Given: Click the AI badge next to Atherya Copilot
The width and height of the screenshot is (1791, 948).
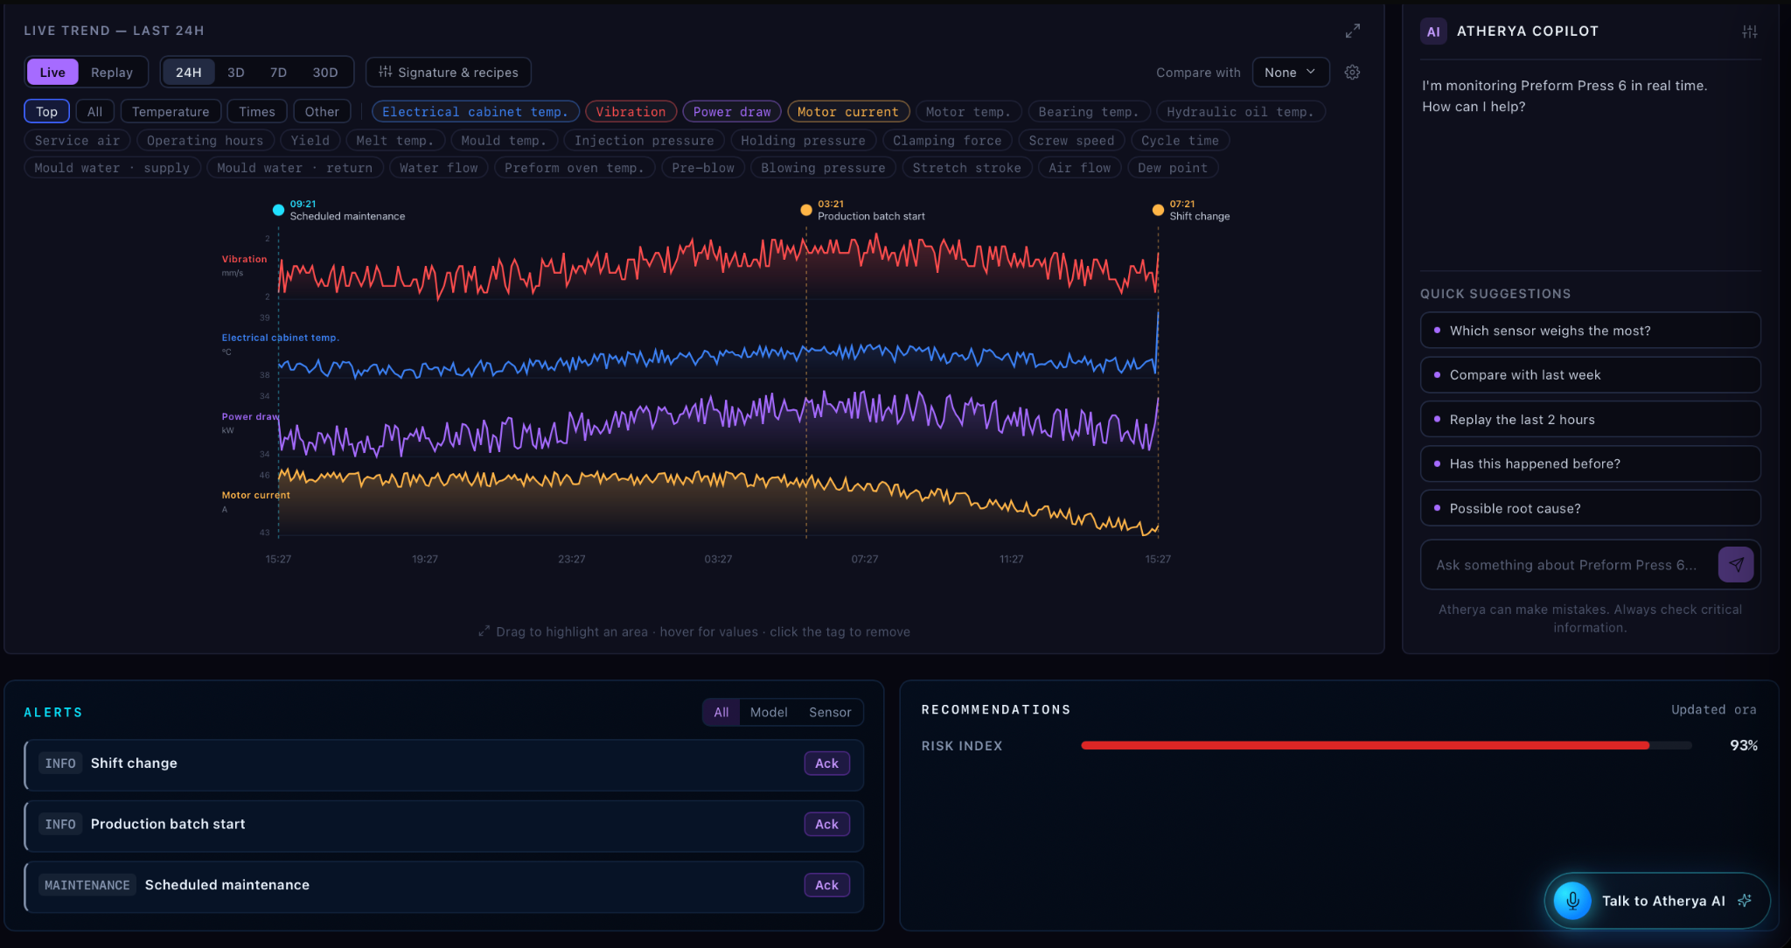Looking at the screenshot, I should (1433, 31).
